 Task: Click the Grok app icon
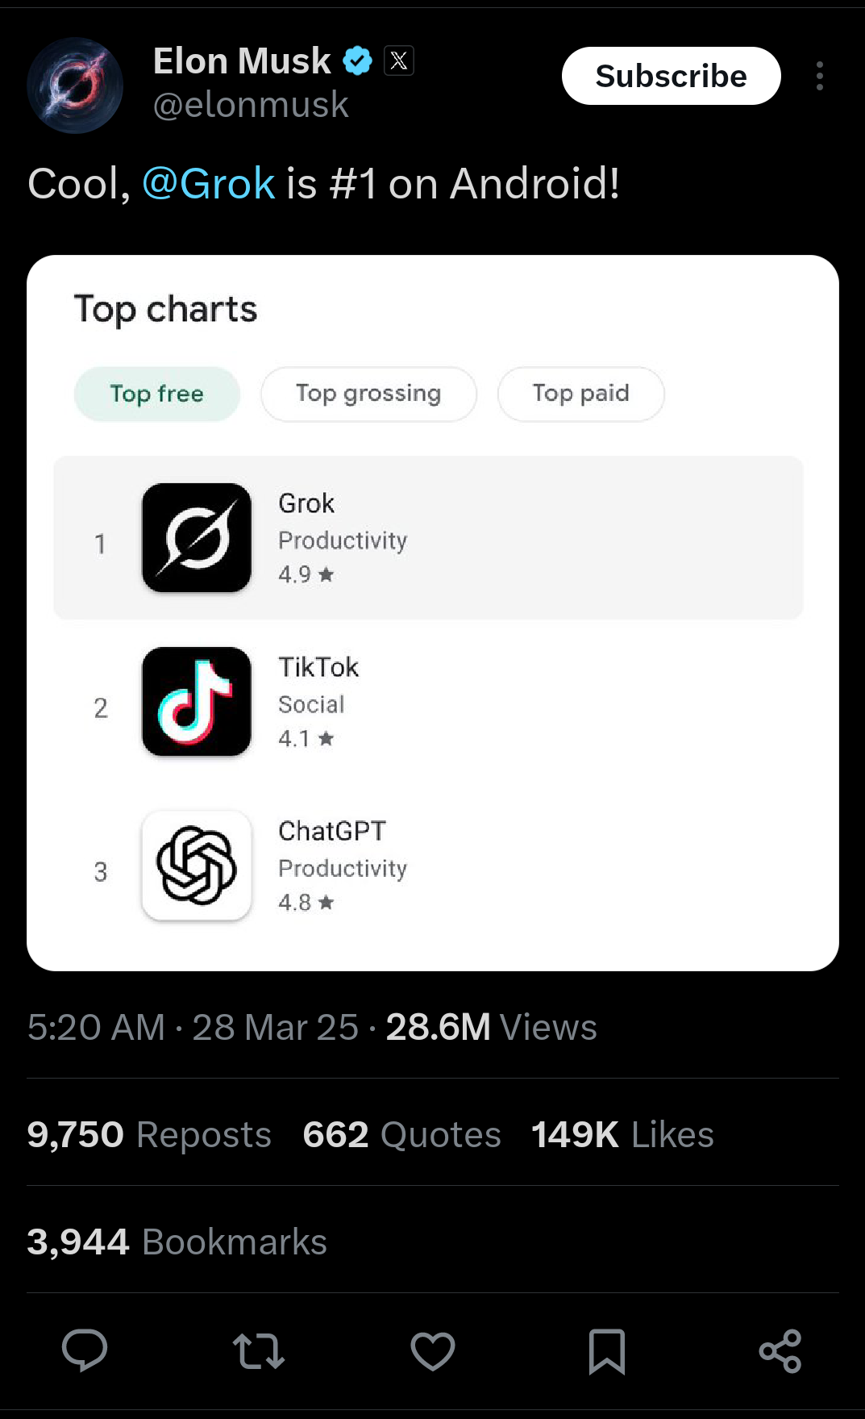point(197,538)
